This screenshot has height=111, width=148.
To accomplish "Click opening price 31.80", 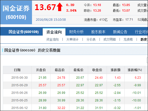I will (x=42, y=108).
